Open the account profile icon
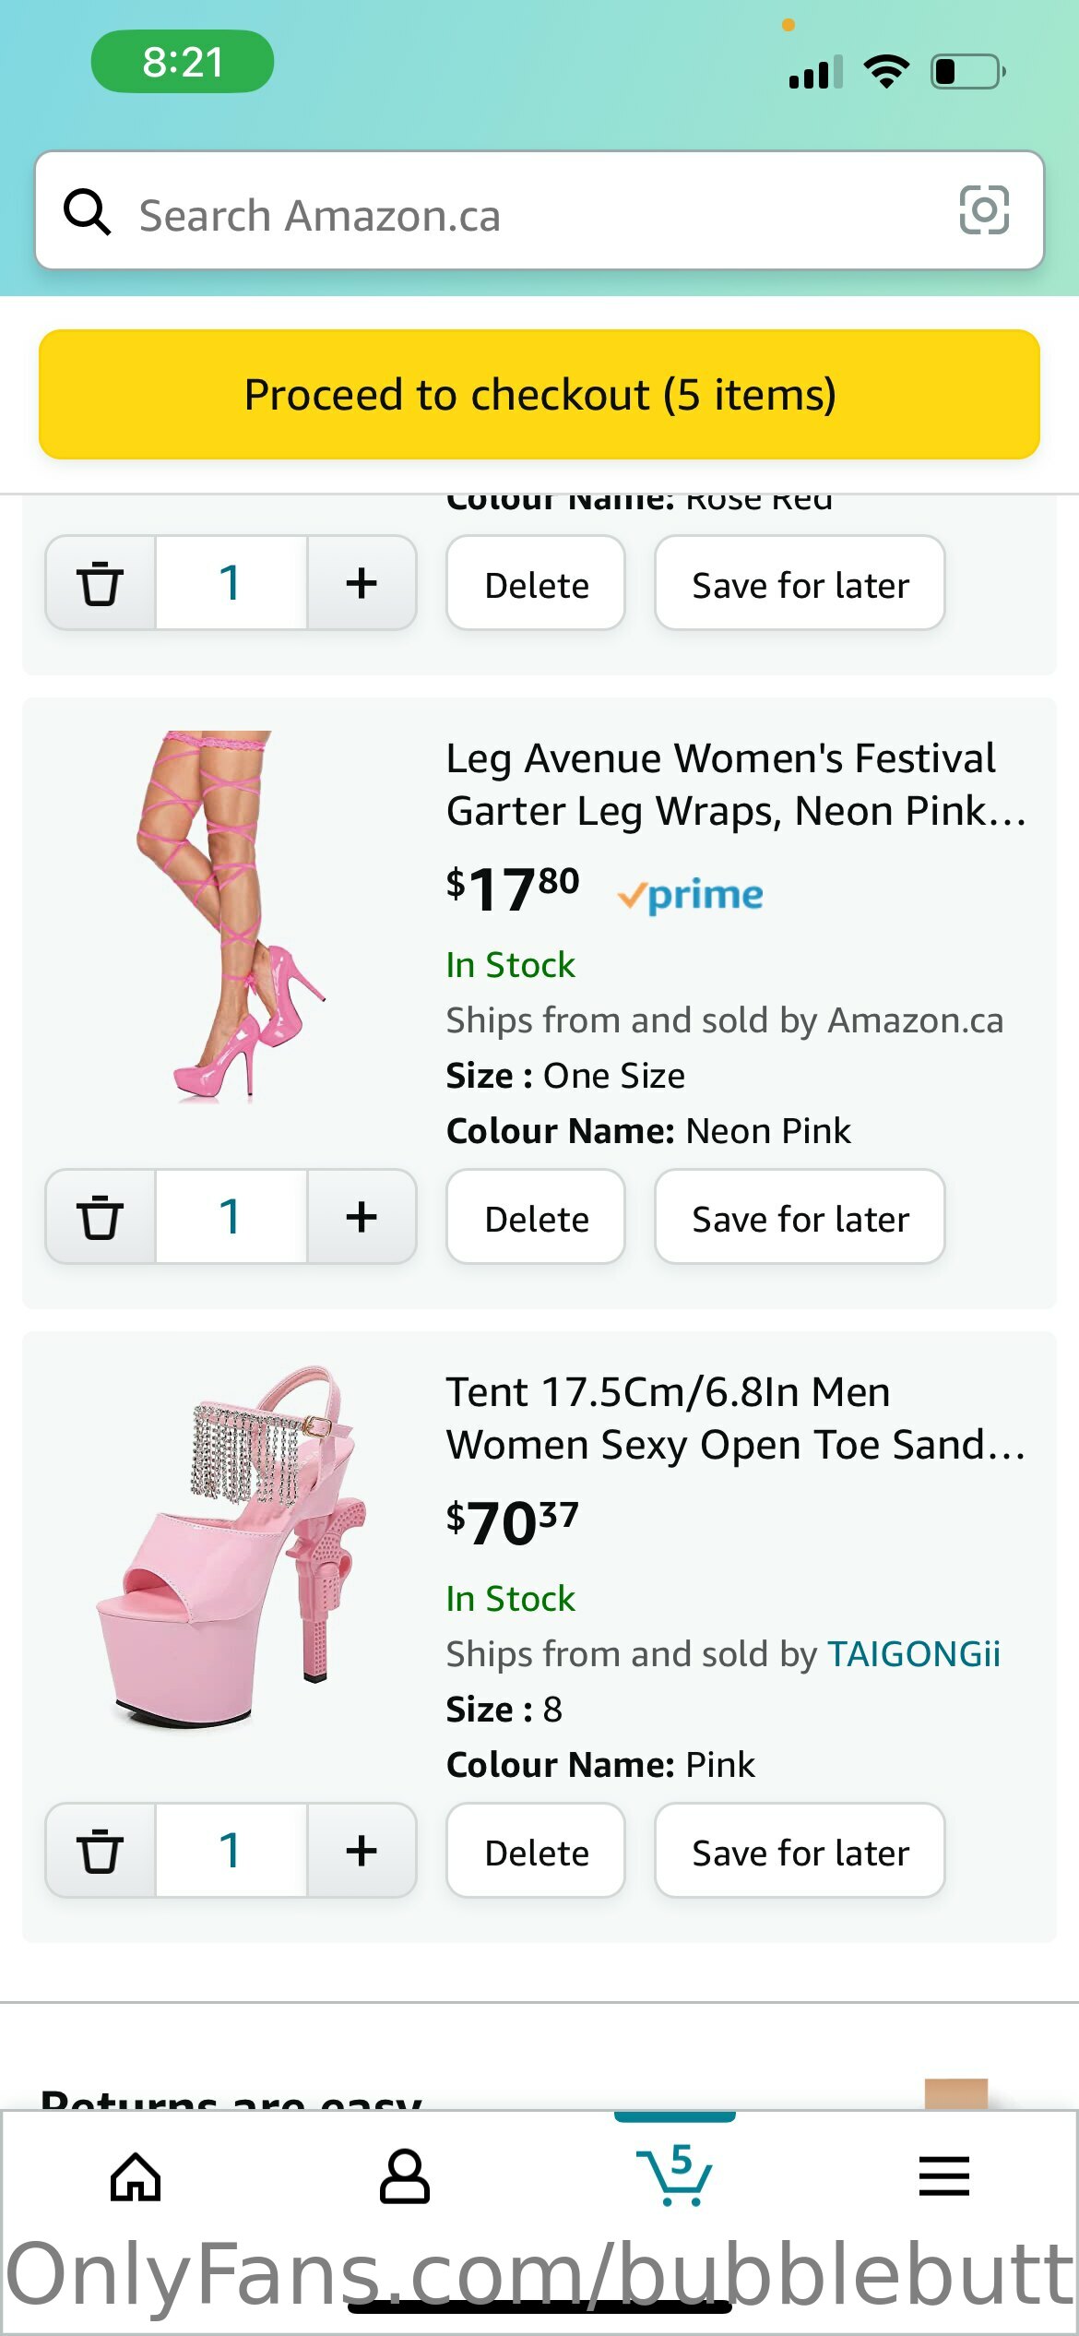Image resolution: width=1079 pixels, height=2336 pixels. coord(404,2176)
